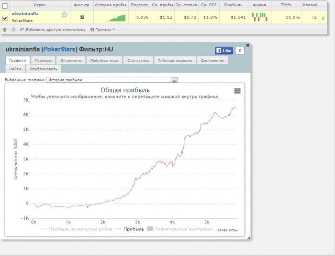This screenshot has height=256, width=335.
Task: Click the Facebook like count 0 bubble
Action: point(240,51)
